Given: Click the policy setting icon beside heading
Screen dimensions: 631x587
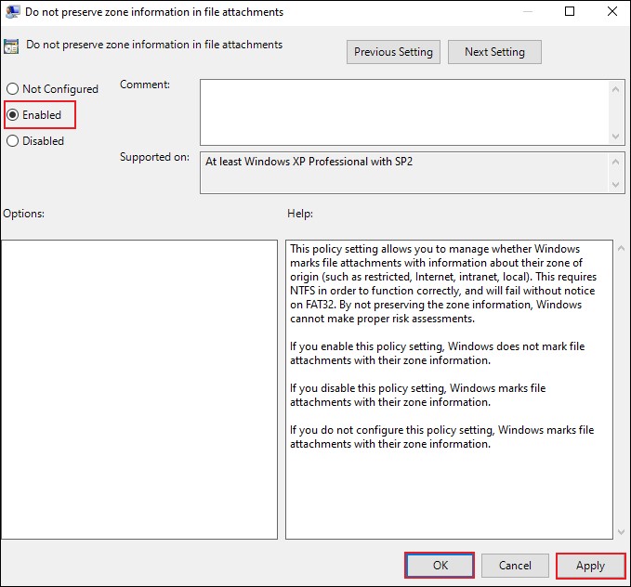Looking at the screenshot, I should 11,46.
